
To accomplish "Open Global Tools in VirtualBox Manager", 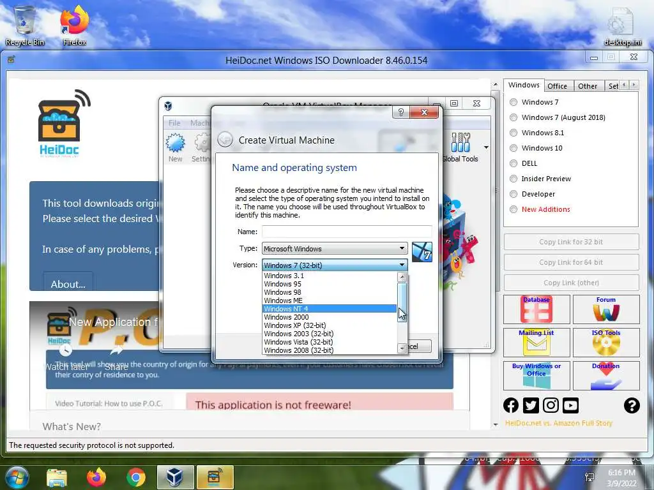I will 460,147.
